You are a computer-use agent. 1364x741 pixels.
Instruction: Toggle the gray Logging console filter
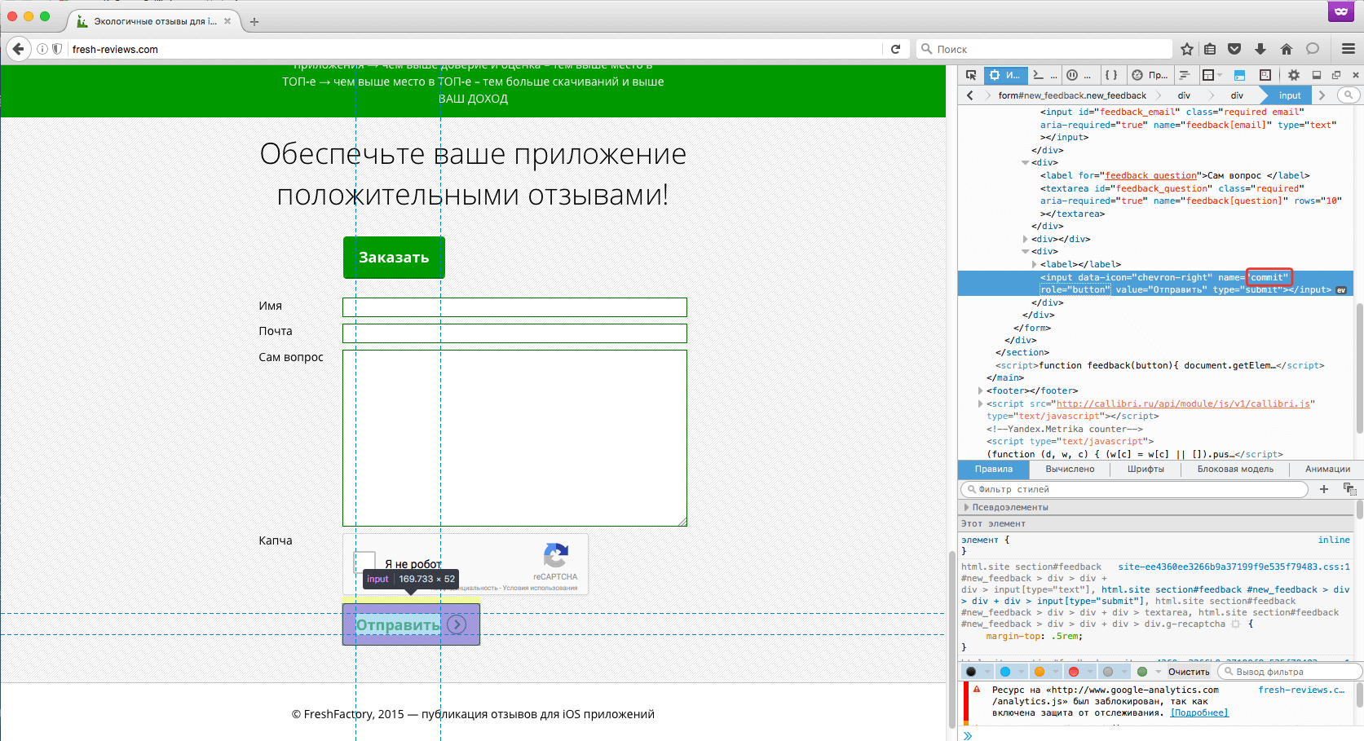click(1107, 672)
